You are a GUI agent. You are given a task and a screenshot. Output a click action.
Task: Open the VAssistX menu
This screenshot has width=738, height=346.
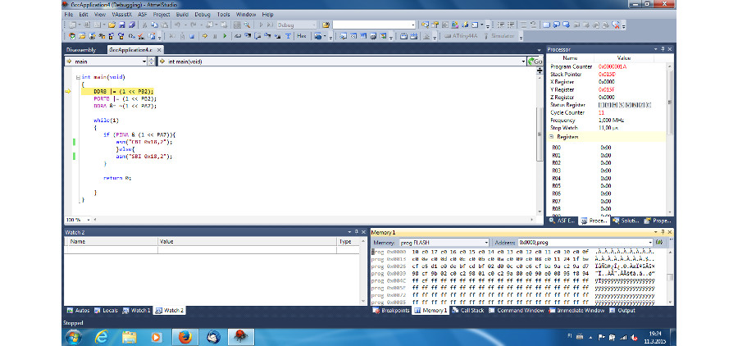click(121, 15)
